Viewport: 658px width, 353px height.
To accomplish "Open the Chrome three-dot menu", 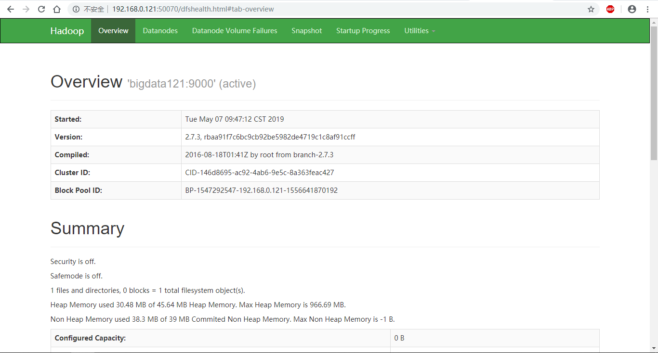I will coord(647,9).
